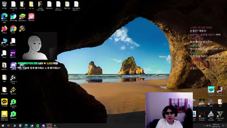
Task: Select the Grand Theft Auto V shortcut
Action: (x=220, y=116)
